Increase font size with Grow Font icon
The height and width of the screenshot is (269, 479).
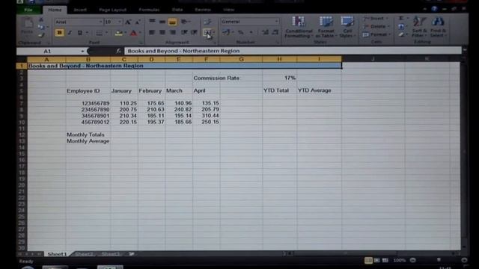click(128, 22)
